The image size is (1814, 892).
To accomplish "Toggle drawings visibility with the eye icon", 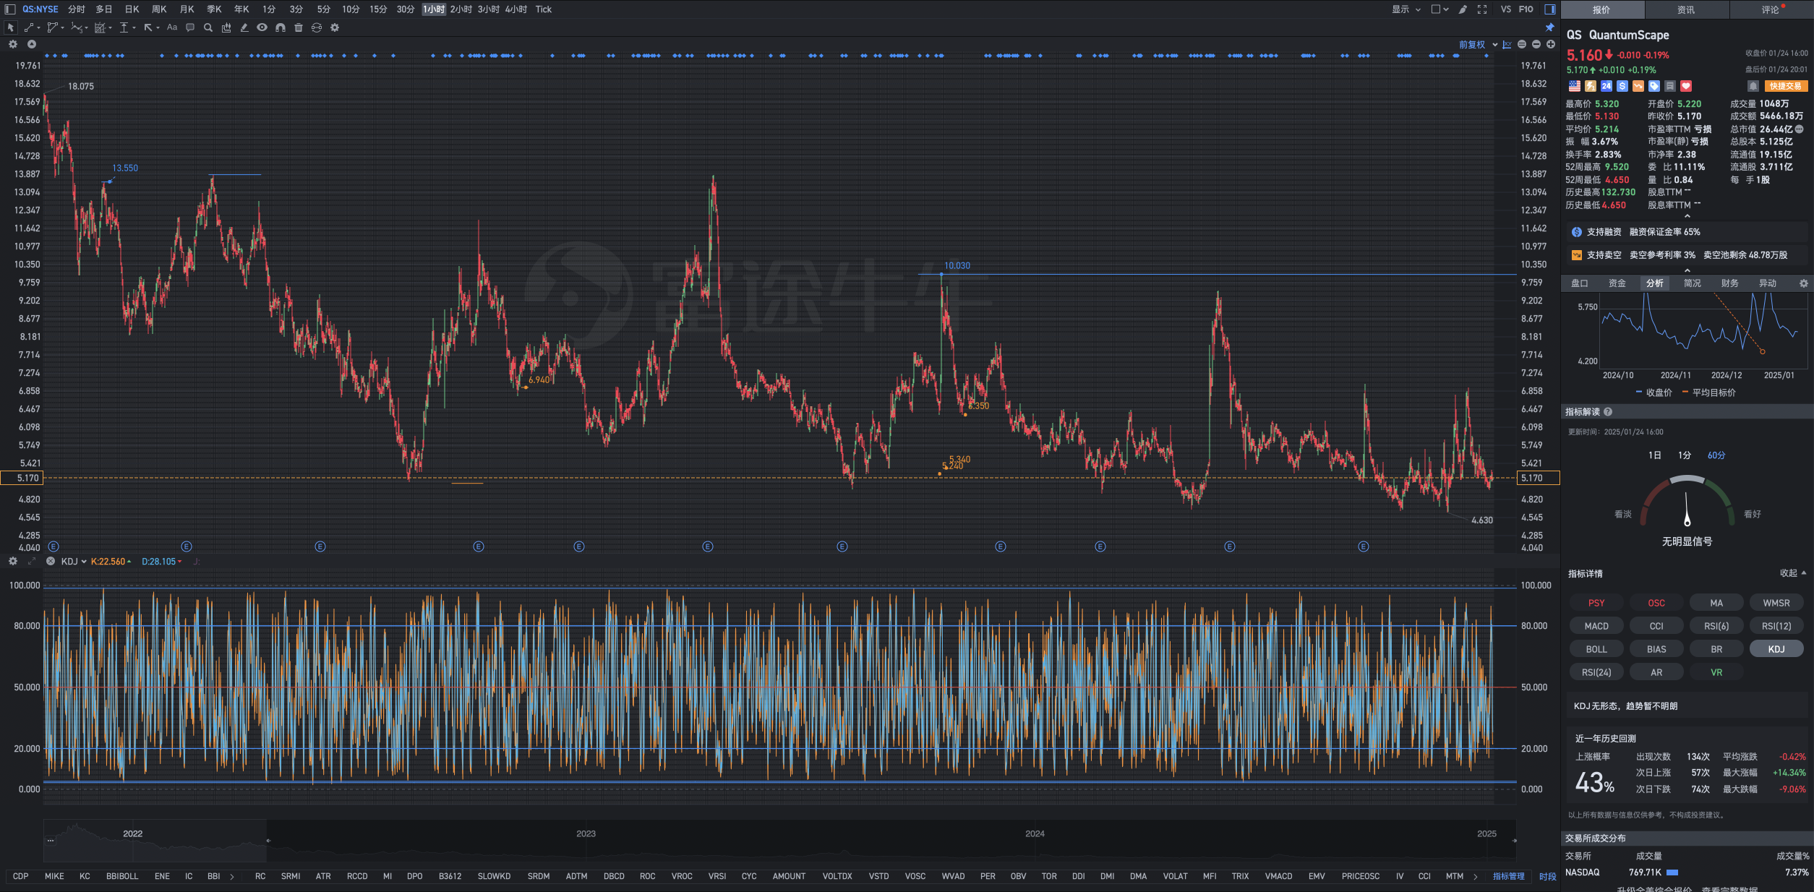I will coord(262,27).
